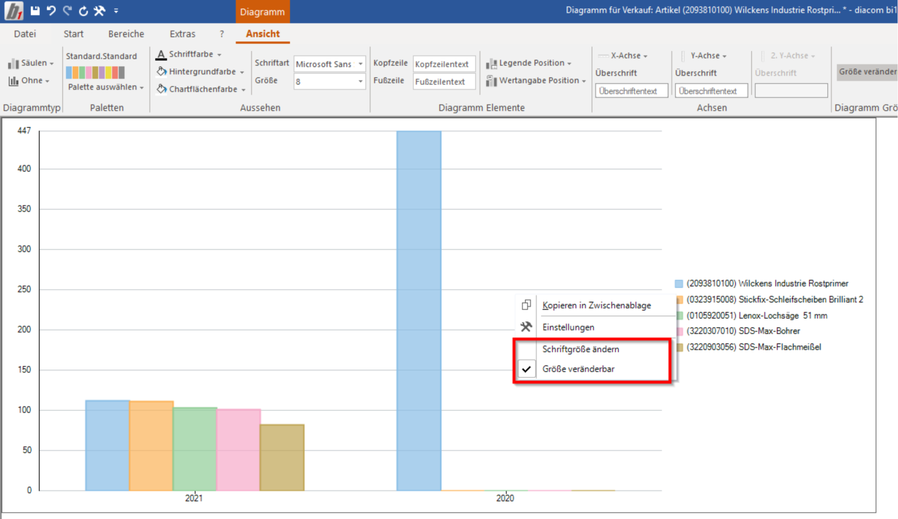
Task: Open the Schriftart font combo box
Action: pos(330,64)
